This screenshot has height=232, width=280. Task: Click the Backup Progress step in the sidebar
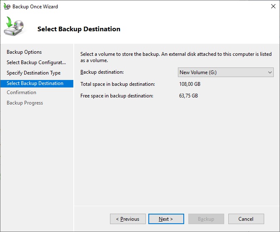tap(25, 103)
